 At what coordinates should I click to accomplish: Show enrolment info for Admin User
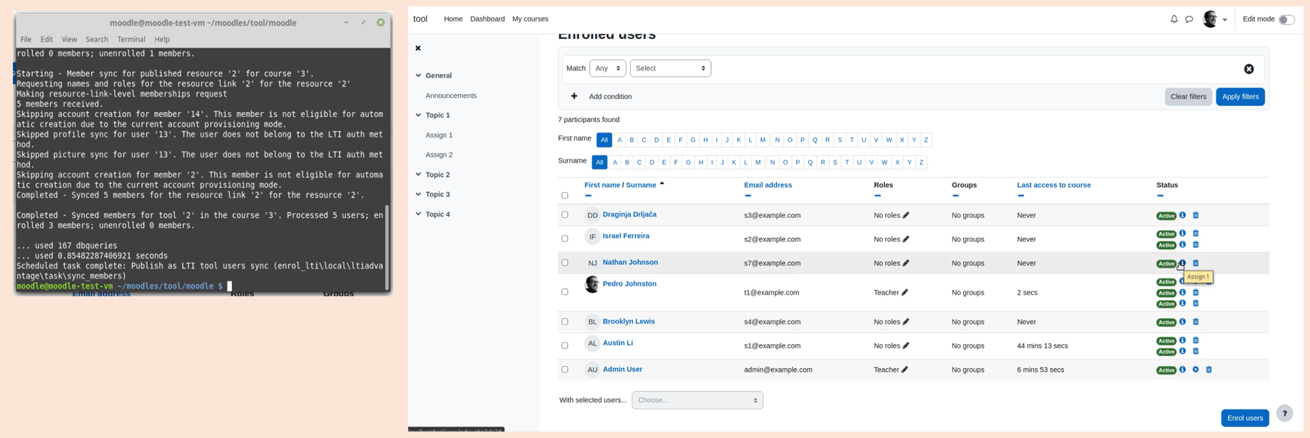[x=1182, y=370]
